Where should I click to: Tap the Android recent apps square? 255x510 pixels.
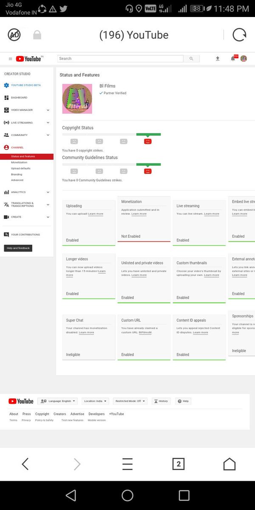click(x=184, y=495)
